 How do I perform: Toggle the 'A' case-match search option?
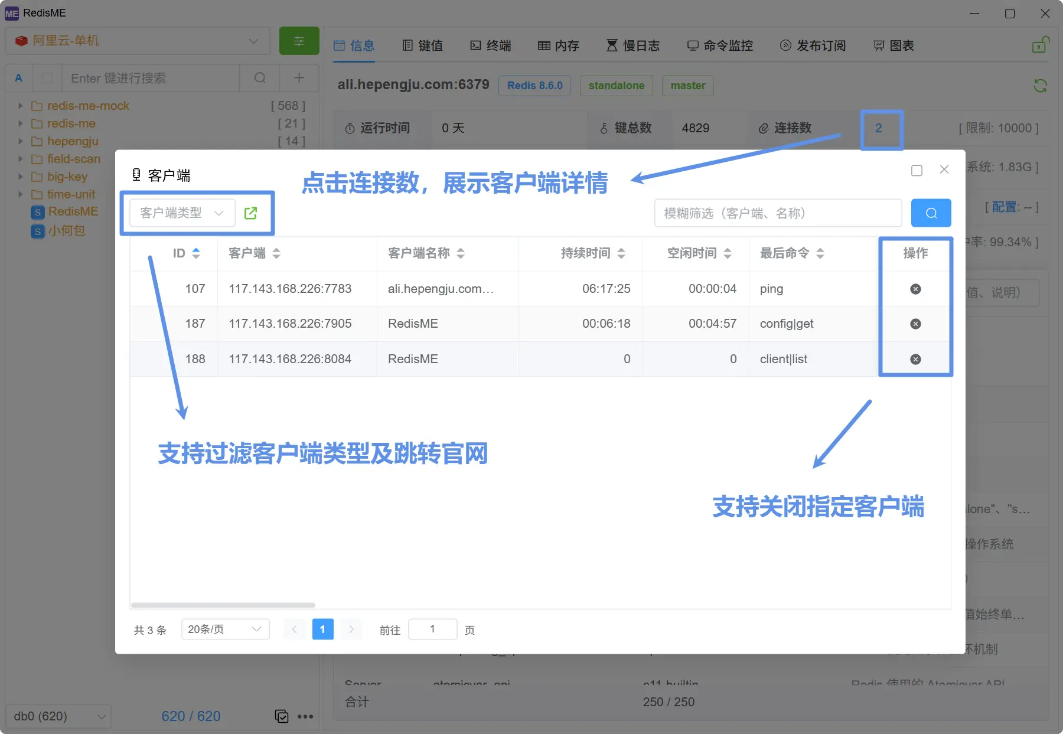[19, 78]
